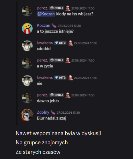Open the Koczan username profile
Viewport: 133px width, 159px height.
(44, 26)
